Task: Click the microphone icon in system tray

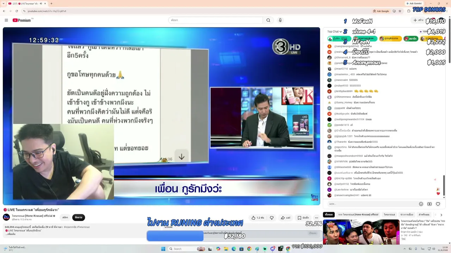Action: pyautogui.click(x=415, y=249)
